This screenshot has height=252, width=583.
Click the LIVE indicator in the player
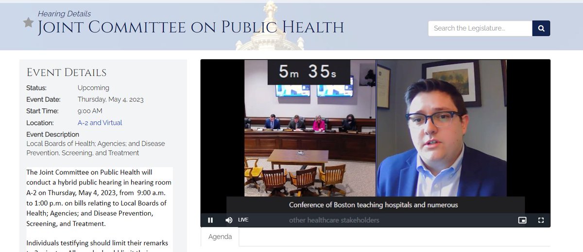point(243,220)
